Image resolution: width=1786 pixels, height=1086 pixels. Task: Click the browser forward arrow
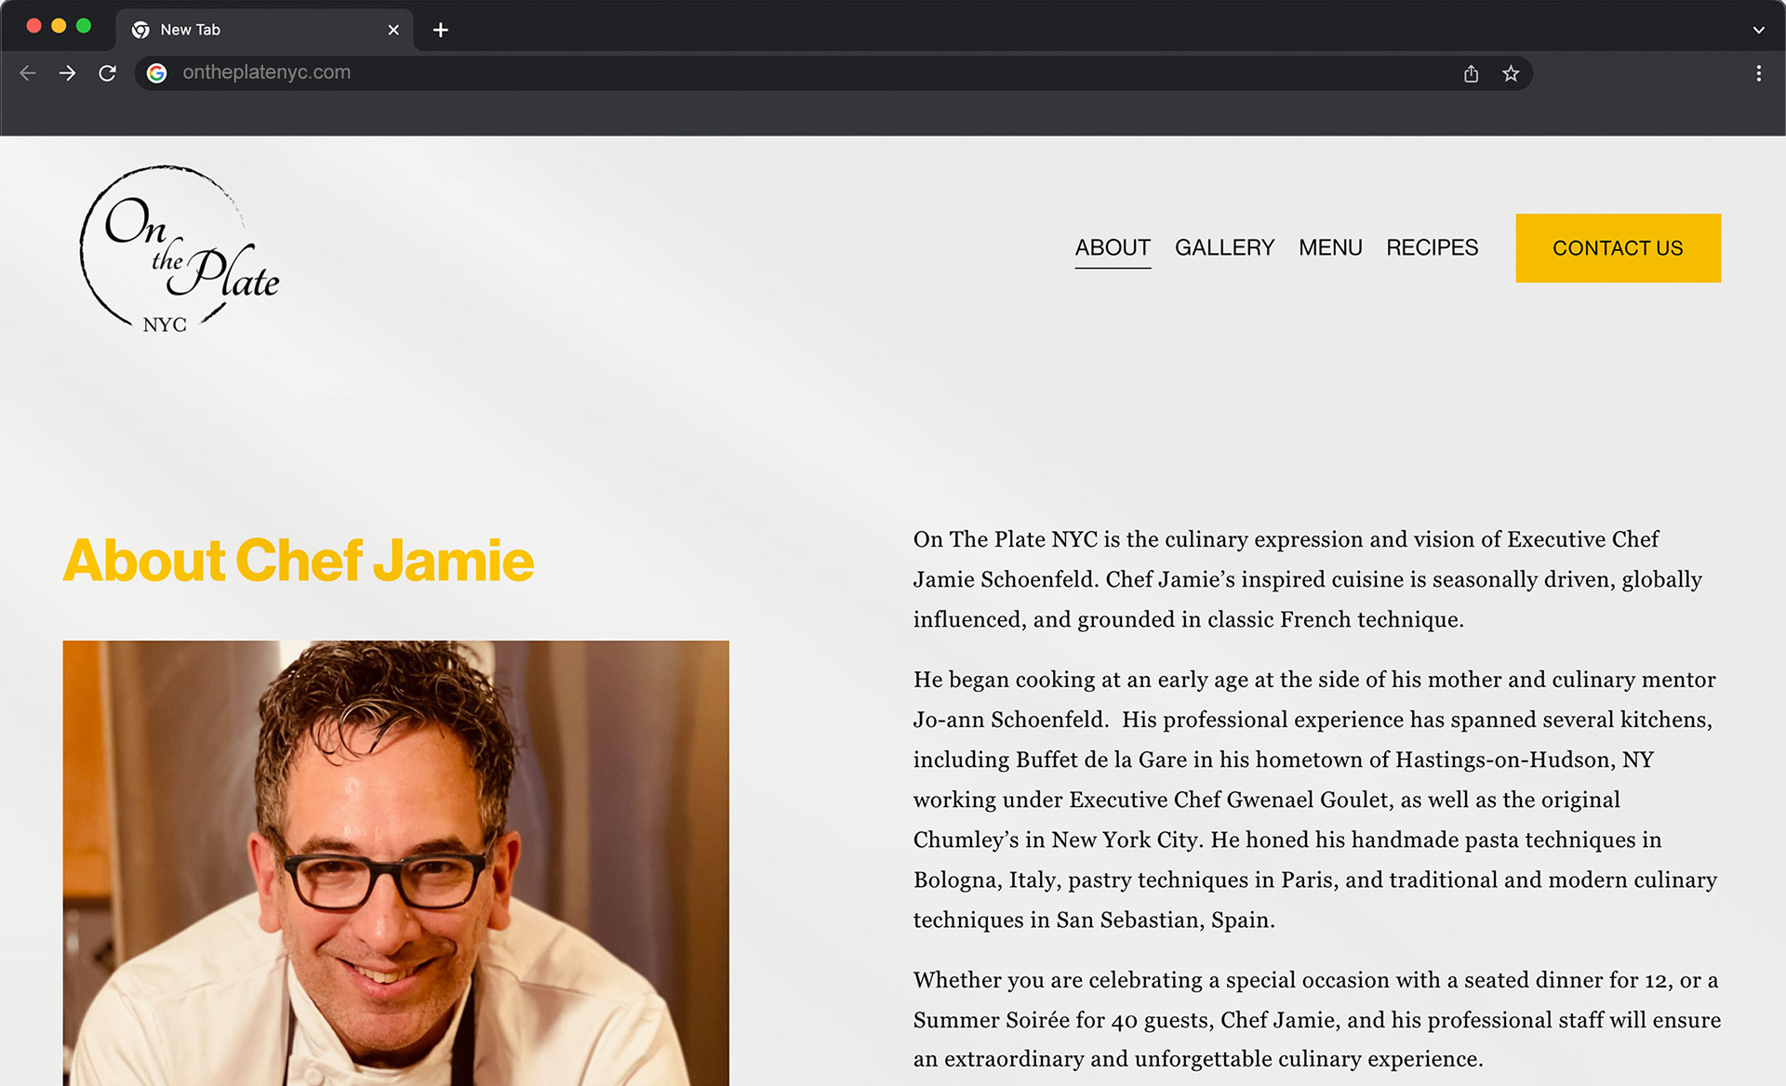[67, 73]
